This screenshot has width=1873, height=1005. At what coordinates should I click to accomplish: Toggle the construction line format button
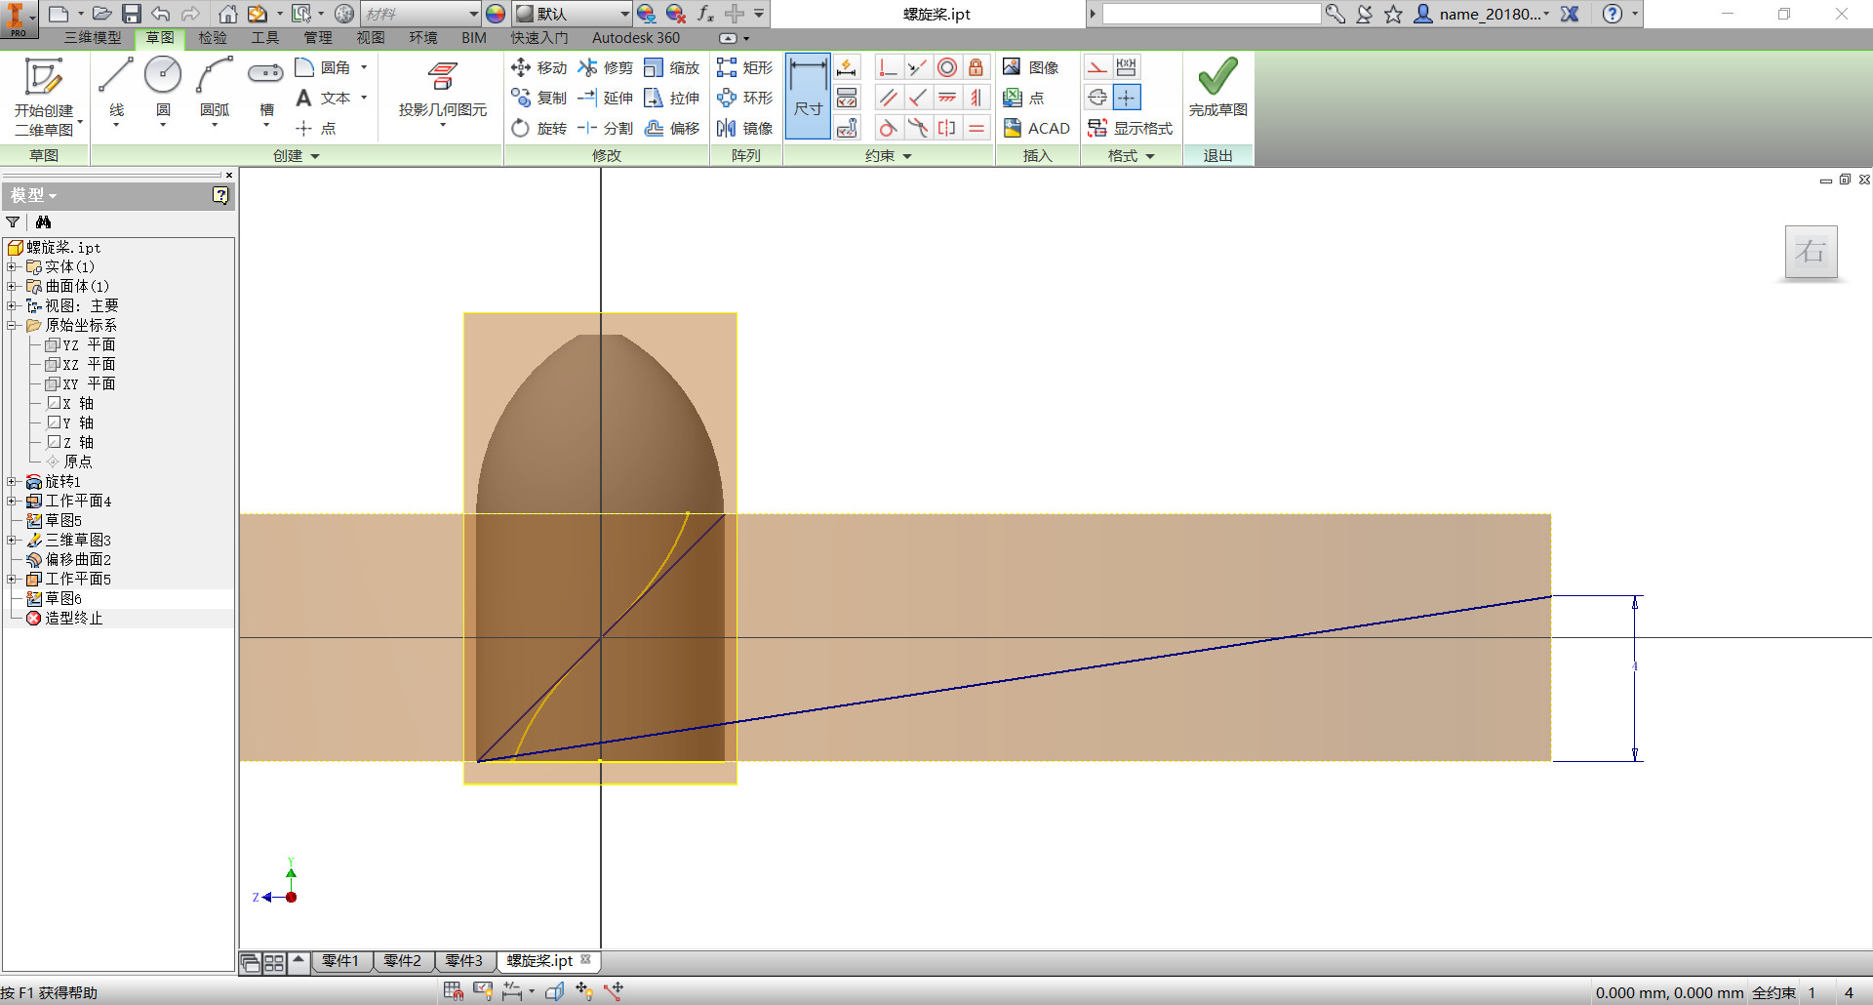[x=1097, y=67]
